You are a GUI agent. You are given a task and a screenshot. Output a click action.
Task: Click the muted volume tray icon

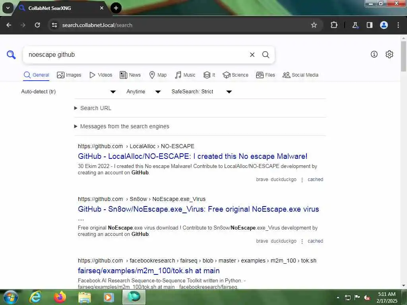[367, 297]
